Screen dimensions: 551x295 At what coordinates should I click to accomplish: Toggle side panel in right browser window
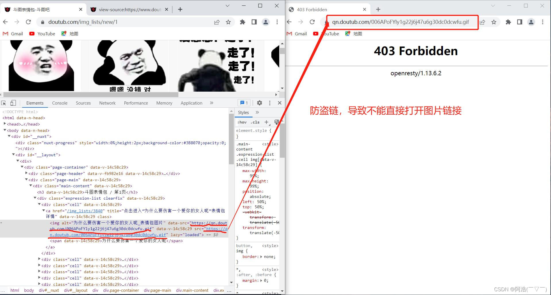pyautogui.click(x=519, y=22)
